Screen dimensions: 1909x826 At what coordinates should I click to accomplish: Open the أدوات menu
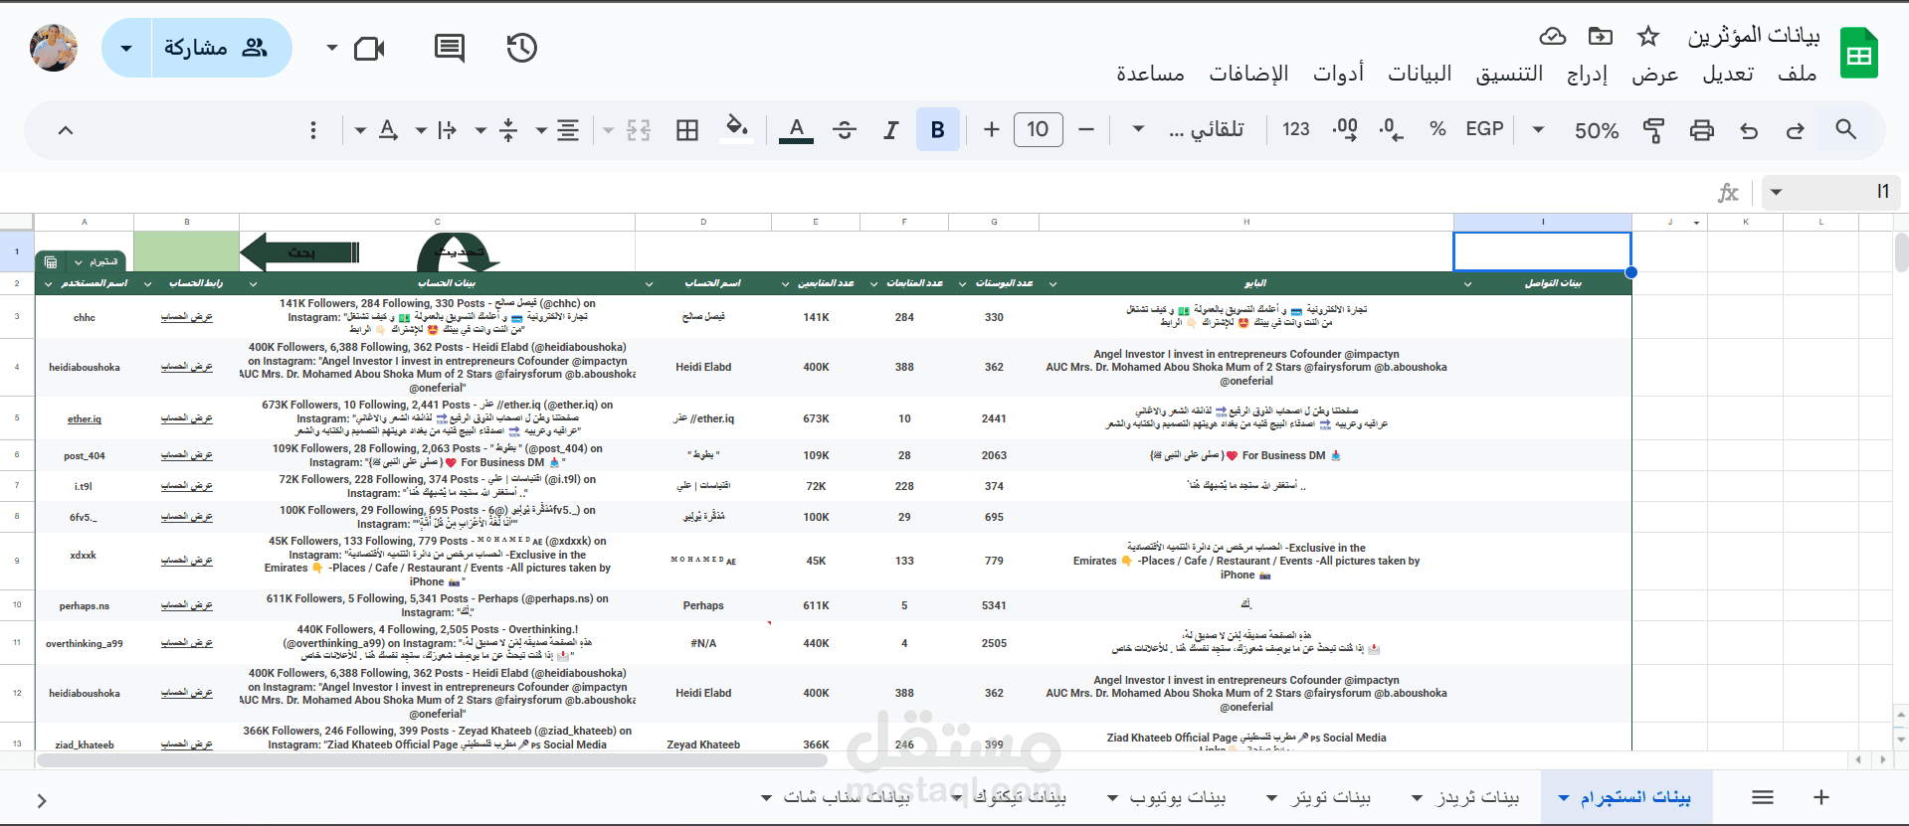click(x=1338, y=74)
